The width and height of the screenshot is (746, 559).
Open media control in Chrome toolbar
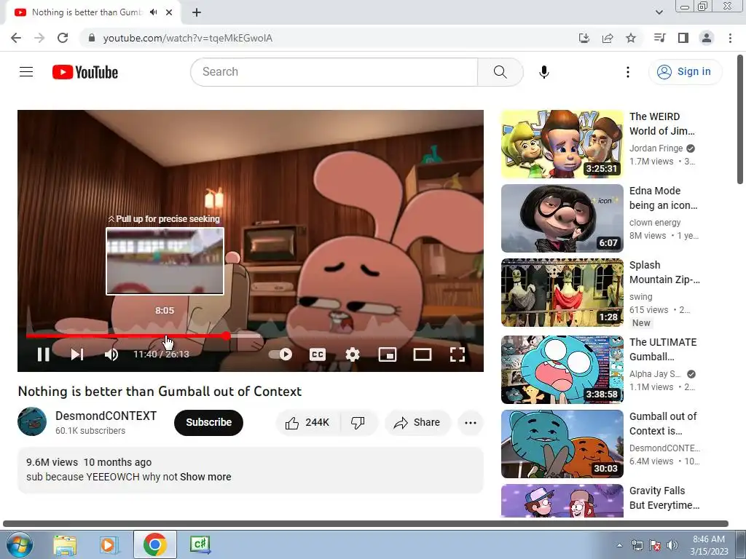click(659, 38)
